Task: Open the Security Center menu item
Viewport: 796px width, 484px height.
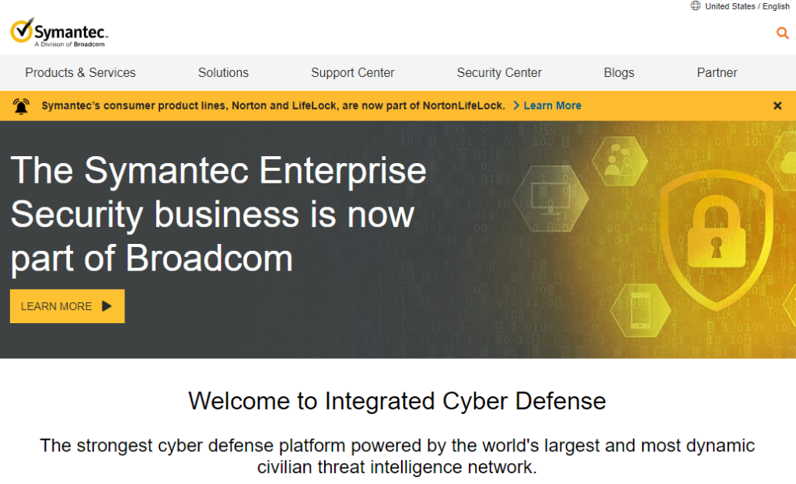Action: [499, 73]
